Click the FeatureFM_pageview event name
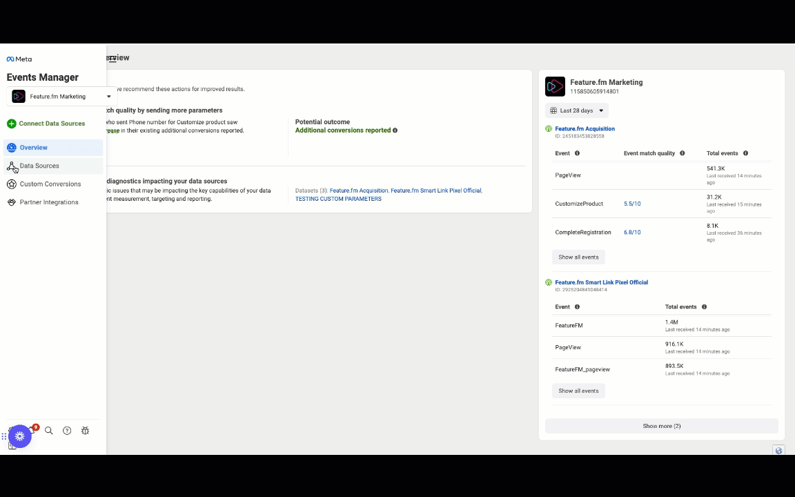The image size is (795, 497). (x=582, y=369)
